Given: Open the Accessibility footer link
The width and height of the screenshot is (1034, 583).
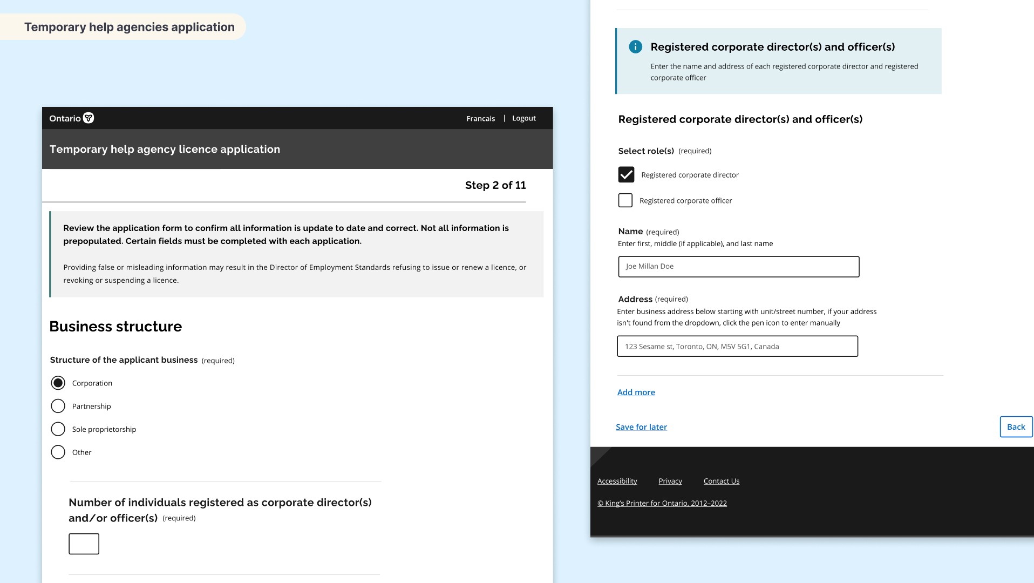Looking at the screenshot, I should pyautogui.click(x=617, y=481).
